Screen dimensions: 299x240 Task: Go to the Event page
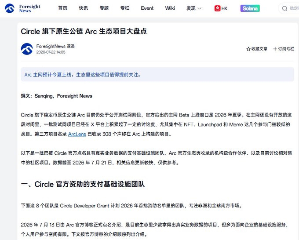tap(147, 8)
